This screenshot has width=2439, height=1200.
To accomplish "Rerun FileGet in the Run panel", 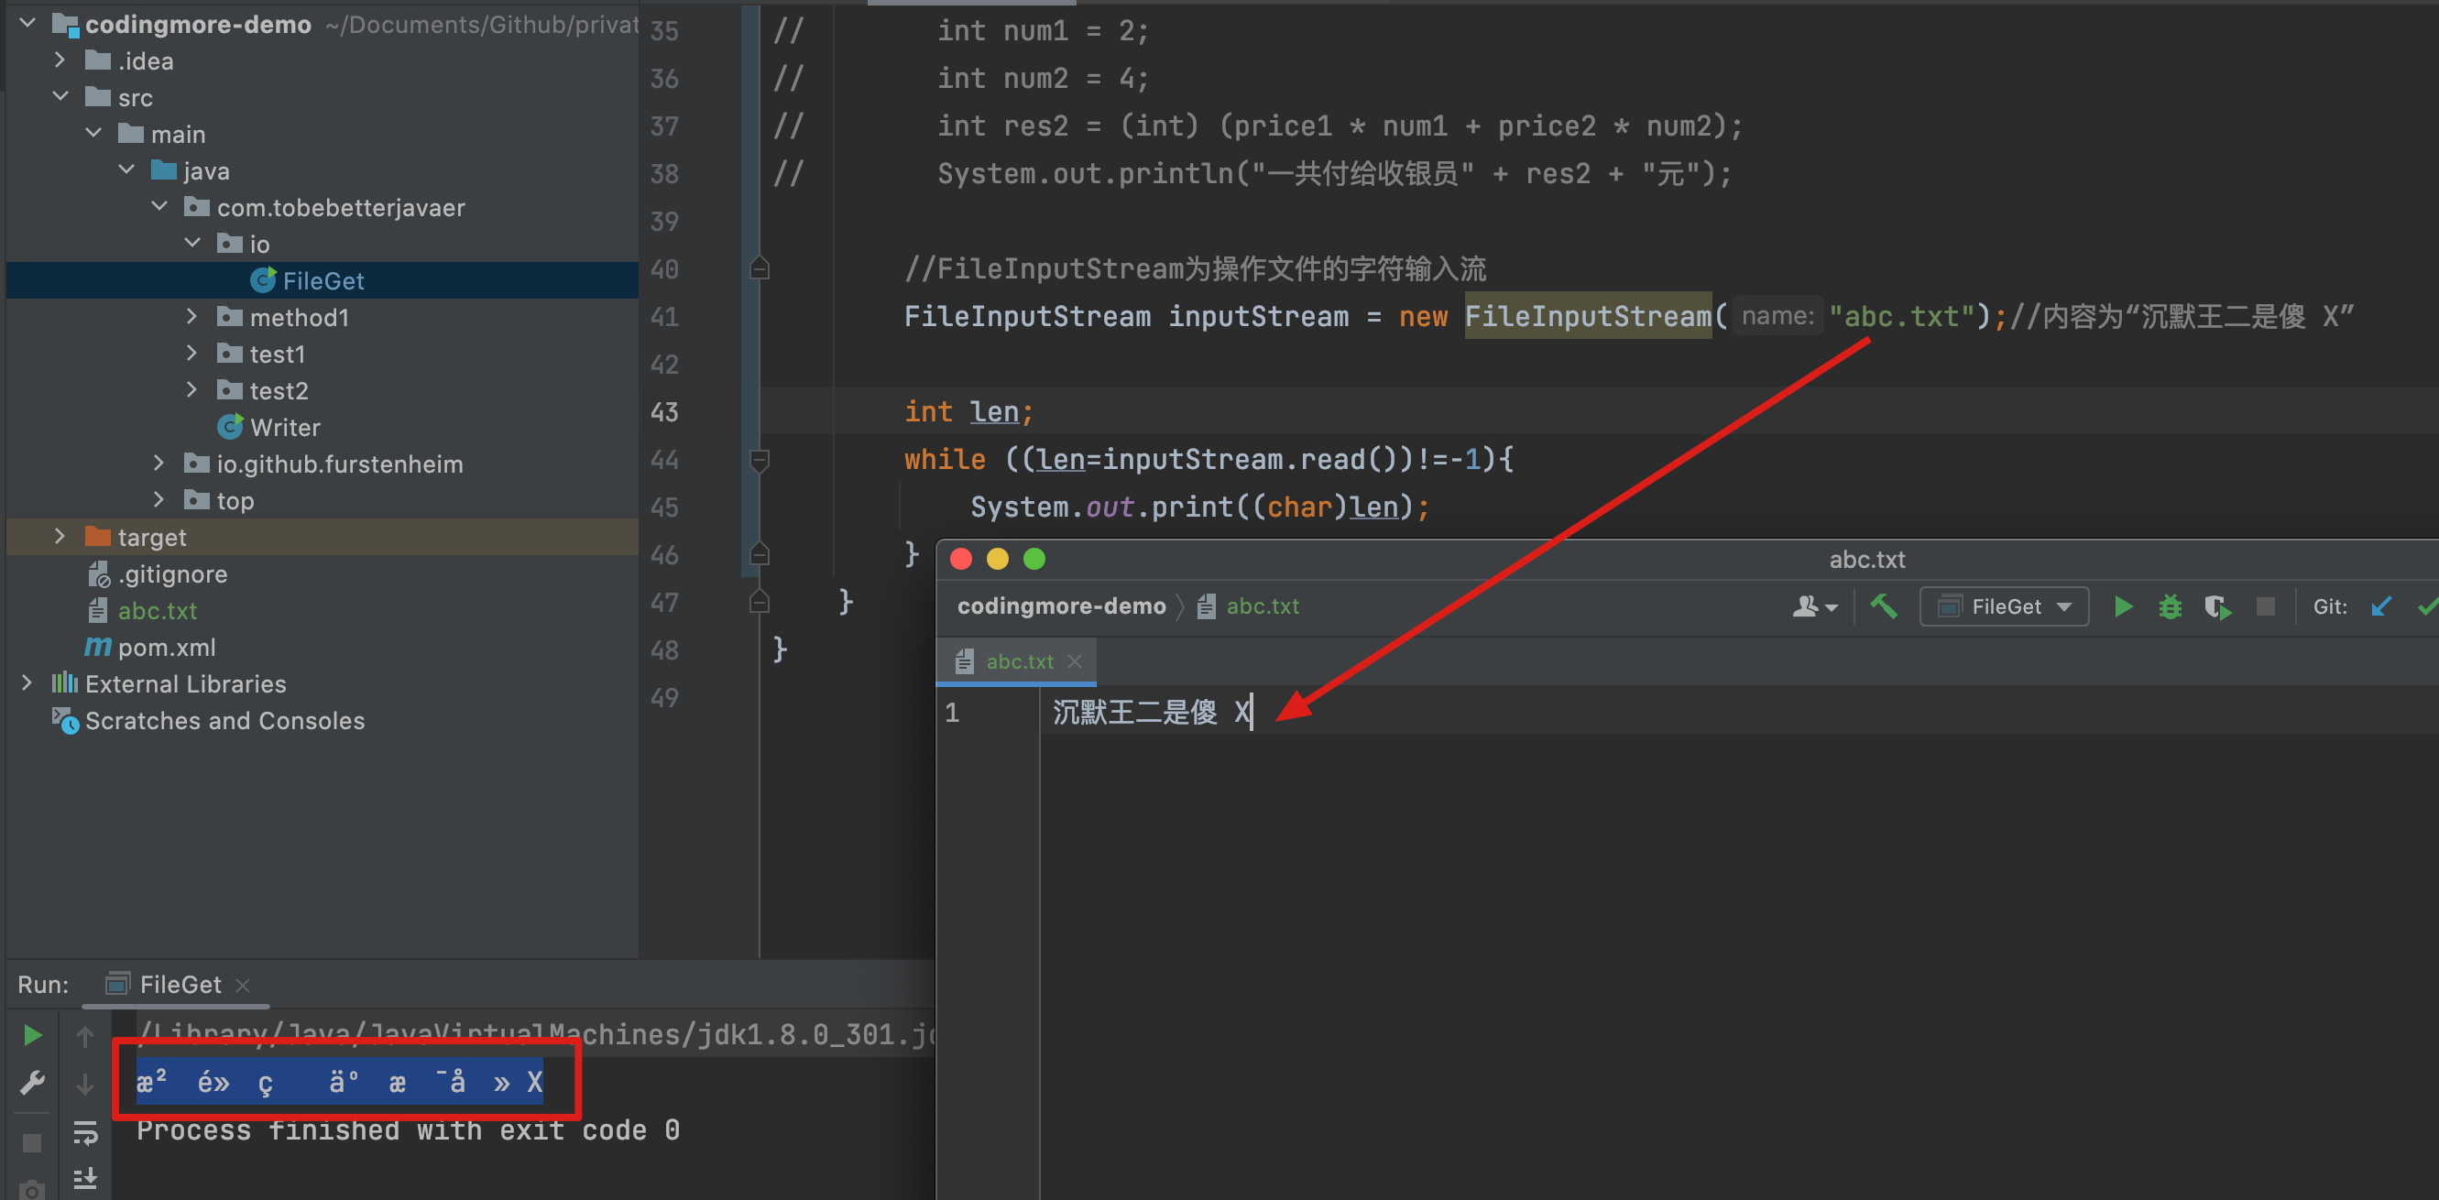I will [31, 1035].
